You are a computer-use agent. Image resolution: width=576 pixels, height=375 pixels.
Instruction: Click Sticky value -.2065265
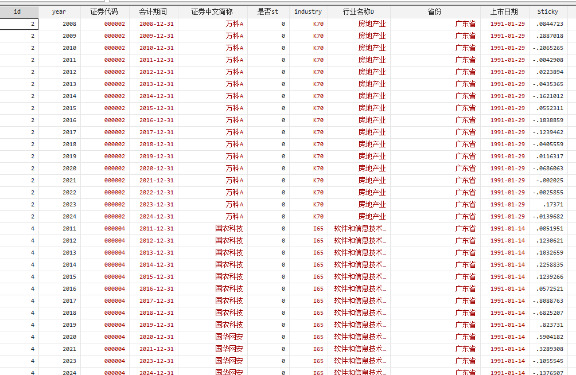pos(548,48)
